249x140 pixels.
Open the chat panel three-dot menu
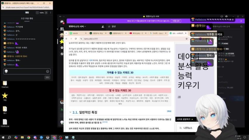51,13
